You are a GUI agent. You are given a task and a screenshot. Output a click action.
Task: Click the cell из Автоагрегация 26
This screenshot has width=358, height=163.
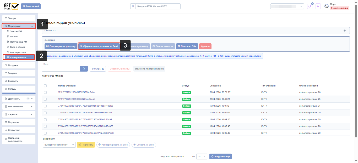pos(310,92)
